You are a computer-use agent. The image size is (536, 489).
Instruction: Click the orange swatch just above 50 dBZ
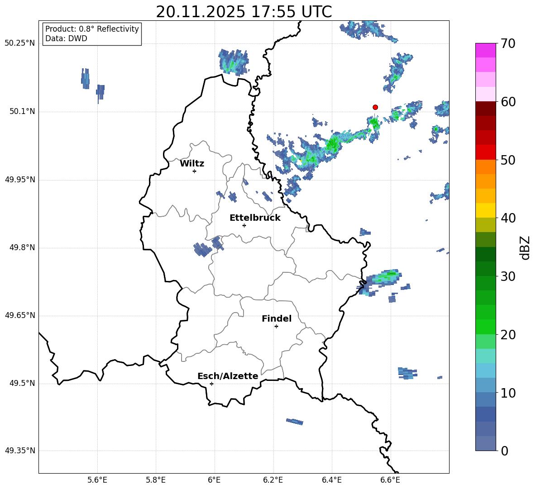[x=486, y=167]
